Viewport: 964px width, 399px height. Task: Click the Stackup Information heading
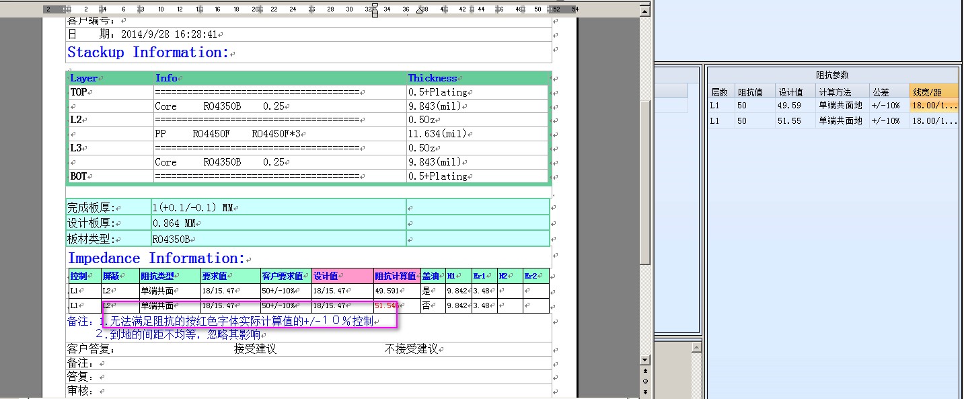tap(148, 52)
